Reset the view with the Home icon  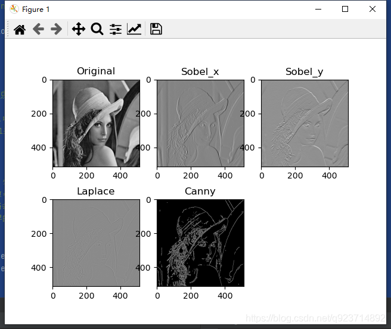[x=20, y=29]
